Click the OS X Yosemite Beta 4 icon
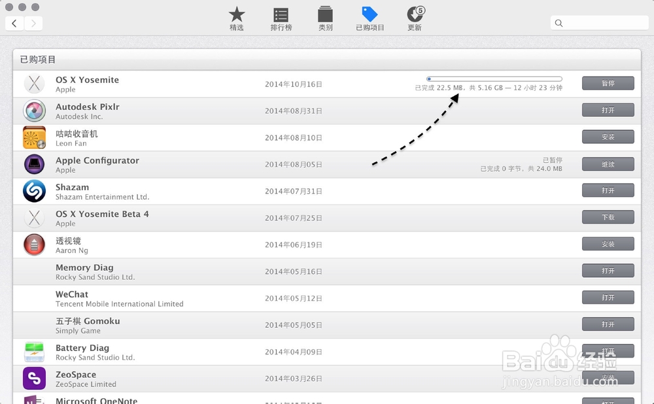Viewport: 654px width, 404px height. [x=34, y=218]
